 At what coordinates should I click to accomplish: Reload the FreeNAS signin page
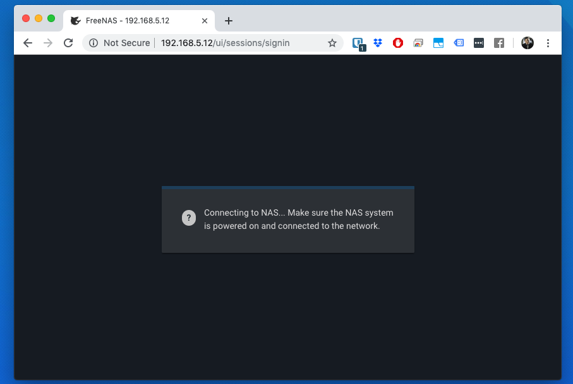68,43
